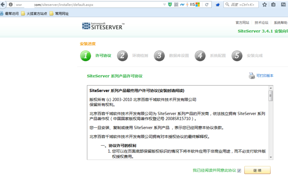Click the 安装进度 heading
Screen dimensions: 288x177
pyautogui.click(x=88, y=44)
